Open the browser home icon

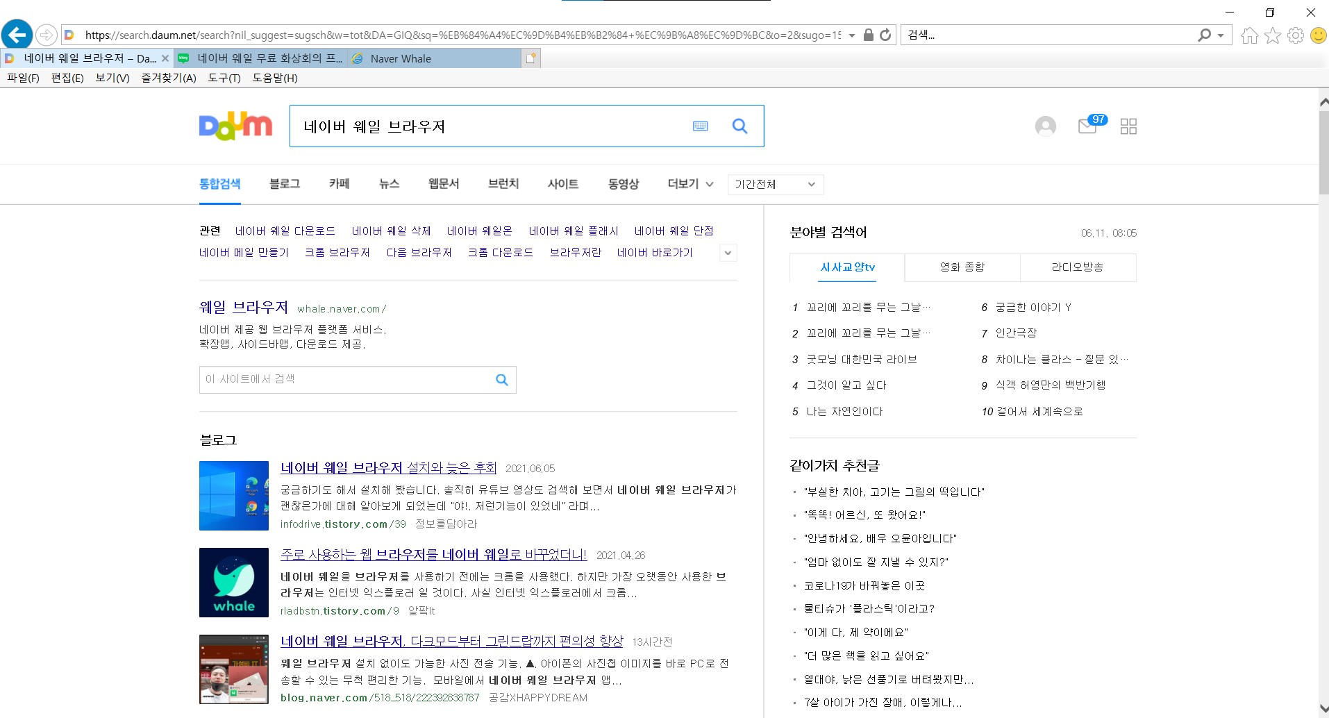point(1249,35)
